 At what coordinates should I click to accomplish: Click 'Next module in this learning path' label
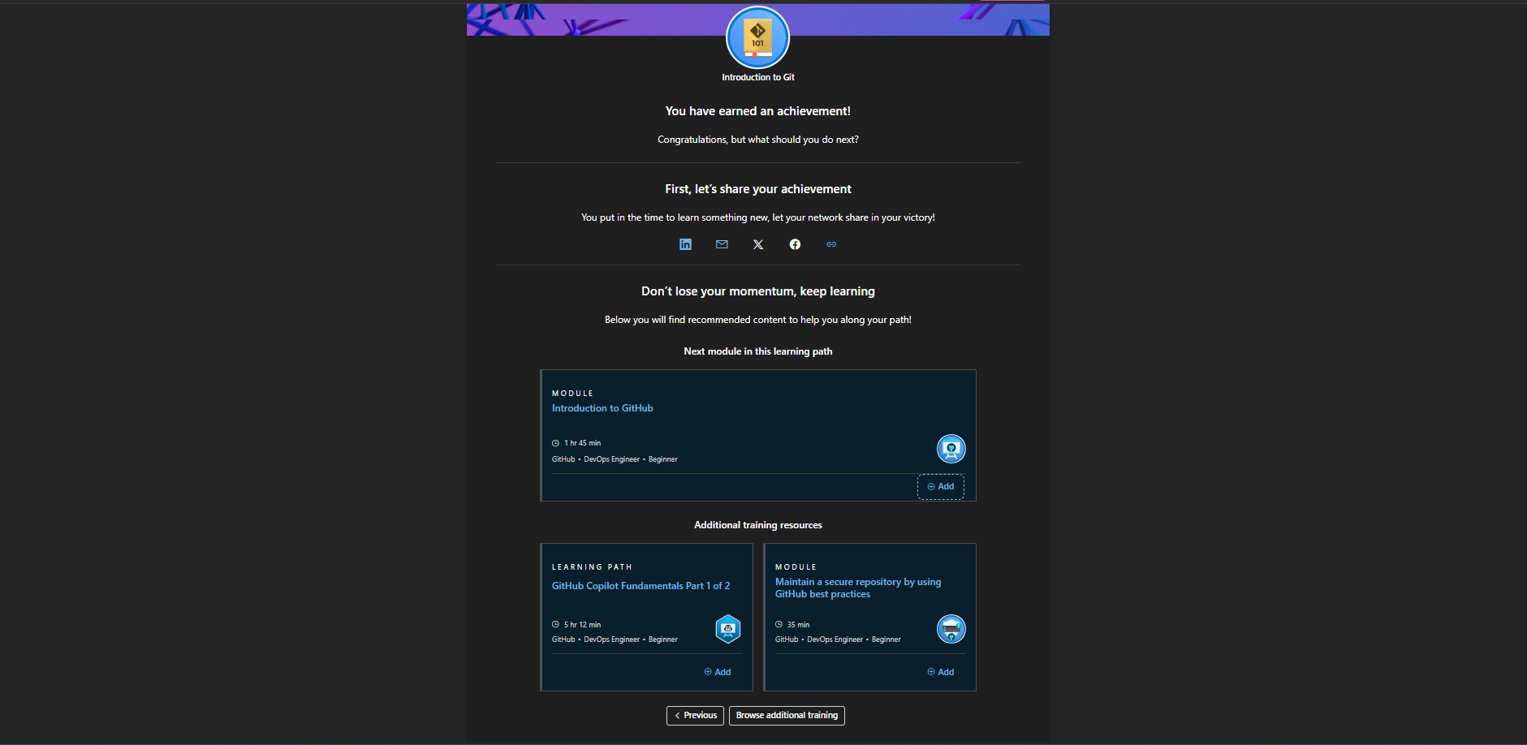(758, 351)
